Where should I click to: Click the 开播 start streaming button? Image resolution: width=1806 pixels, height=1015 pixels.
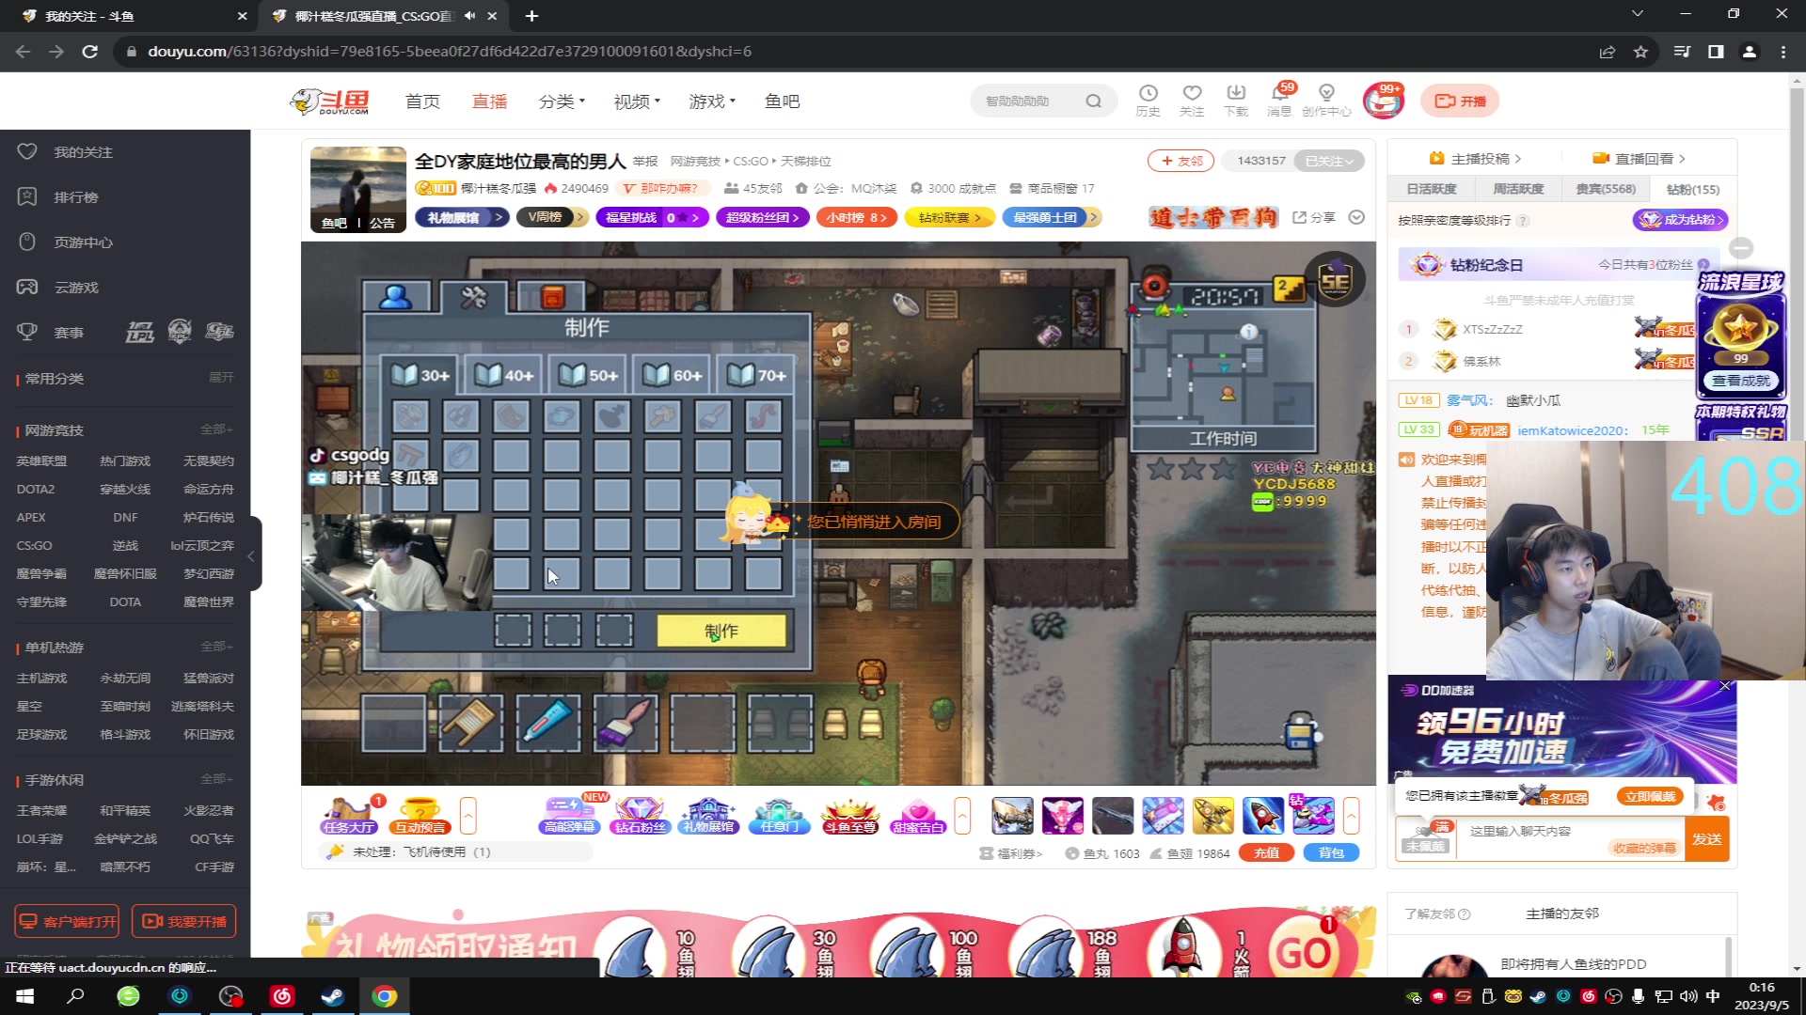(1460, 101)
